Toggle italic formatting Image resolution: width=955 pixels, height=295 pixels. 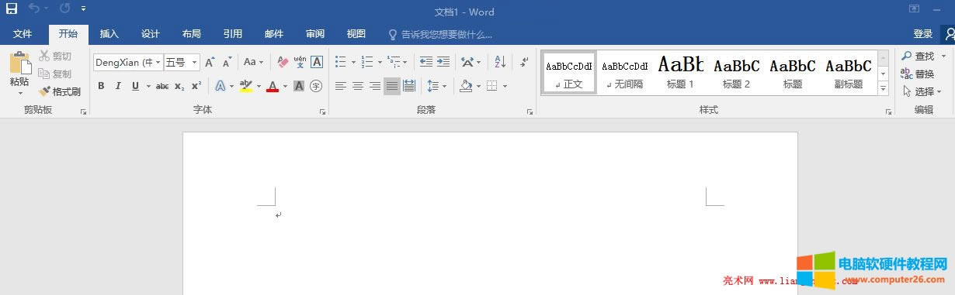coord(118,86)
